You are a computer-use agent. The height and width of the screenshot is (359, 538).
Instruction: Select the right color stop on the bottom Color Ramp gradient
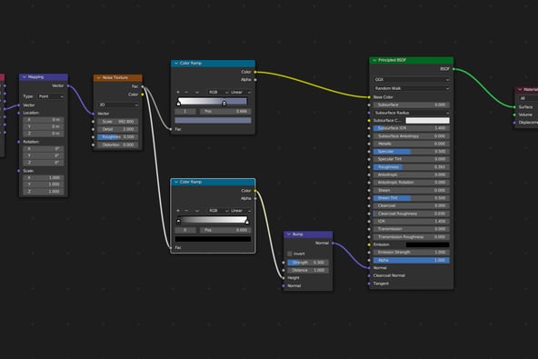point(247,222)
